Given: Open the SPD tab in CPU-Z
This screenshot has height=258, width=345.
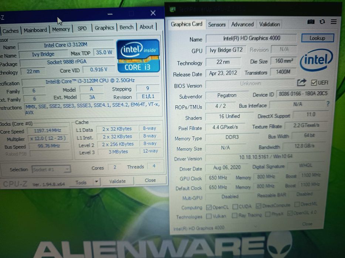Looking at the screenshot, I should [x=82, y=28].
